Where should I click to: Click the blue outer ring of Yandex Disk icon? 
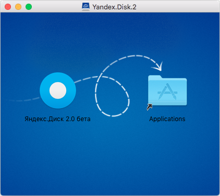coord(45,90)
